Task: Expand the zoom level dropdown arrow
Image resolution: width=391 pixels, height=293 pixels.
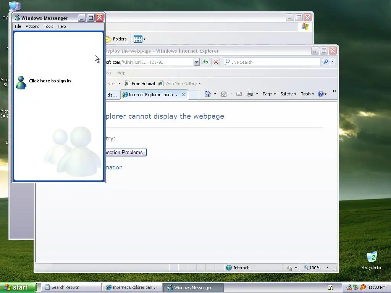Action: tap(327, 268)
